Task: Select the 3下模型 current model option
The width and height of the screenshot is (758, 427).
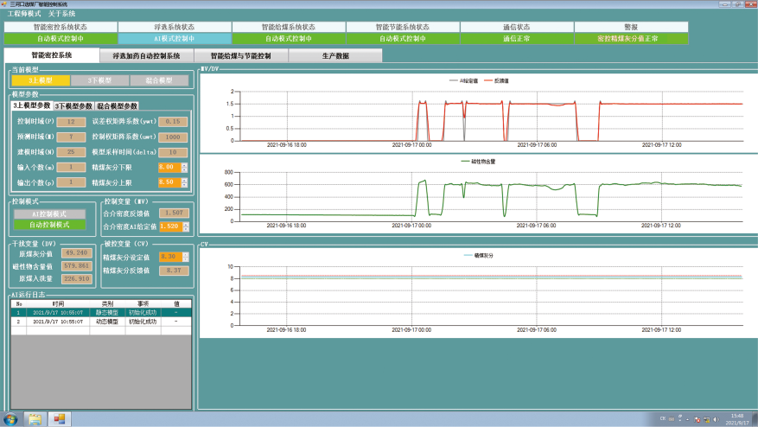Action: 99,80
